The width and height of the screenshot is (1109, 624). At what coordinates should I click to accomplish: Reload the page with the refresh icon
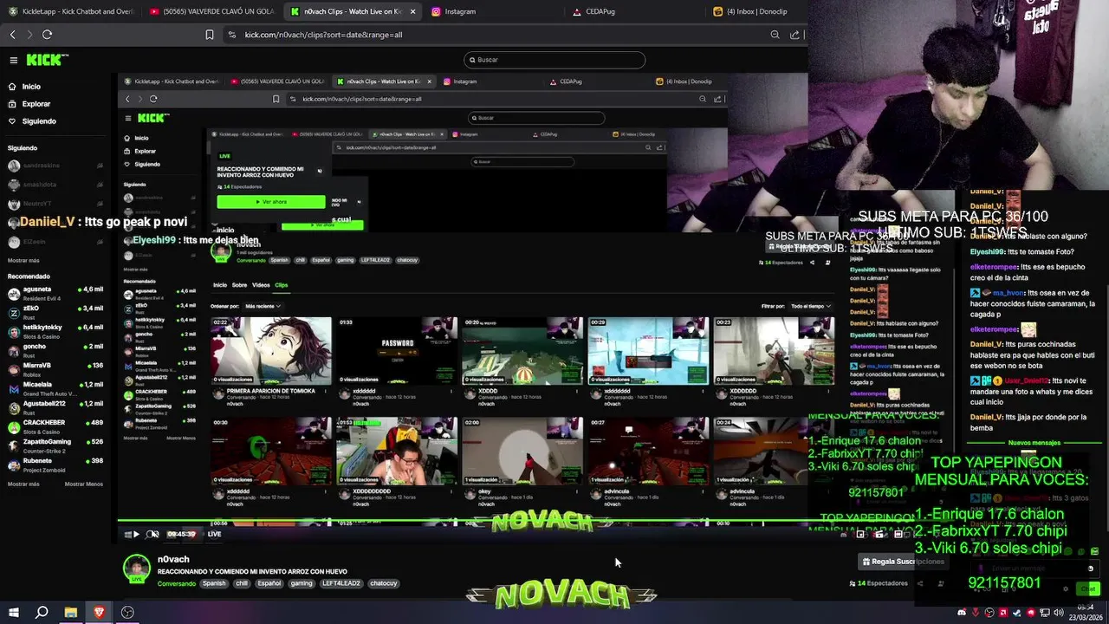47,35
